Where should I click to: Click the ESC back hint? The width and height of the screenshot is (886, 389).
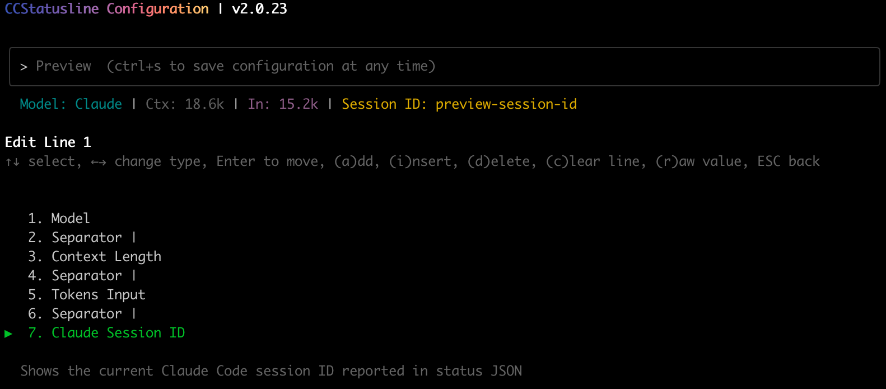coord(788,161)
